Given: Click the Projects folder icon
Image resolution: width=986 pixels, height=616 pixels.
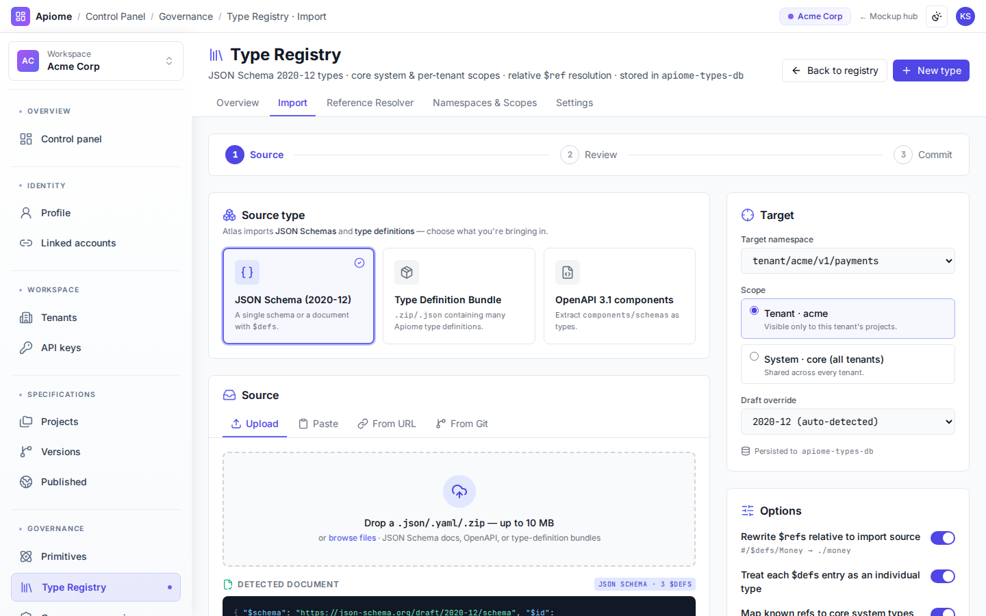Looking at the screenshot, I should 26,422.
